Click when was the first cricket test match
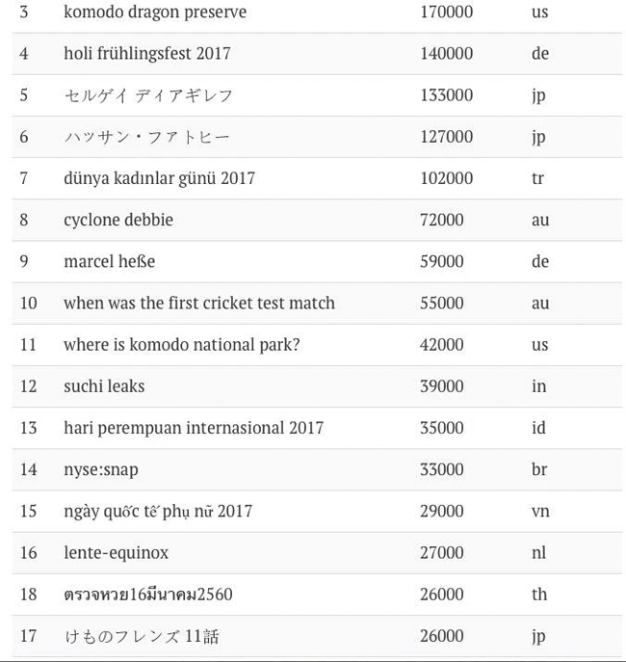The image size is (626, 662). click(x=199, y=304)
